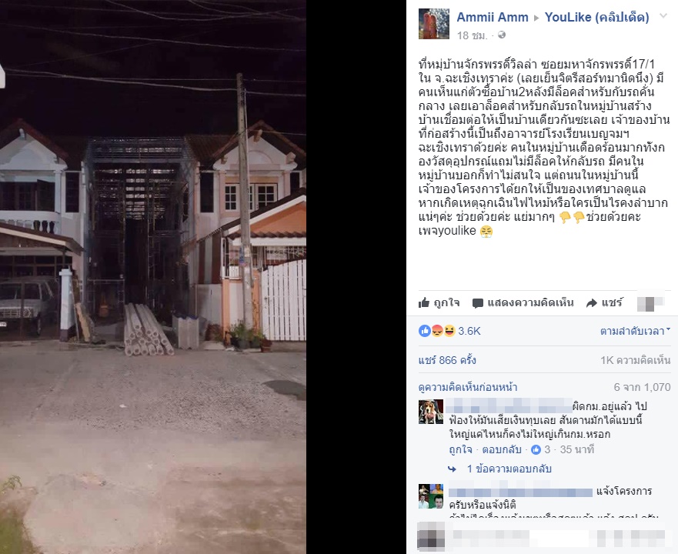Open Ammii Amm profile picture
678x554 pixels.
[x=434, y=24]
